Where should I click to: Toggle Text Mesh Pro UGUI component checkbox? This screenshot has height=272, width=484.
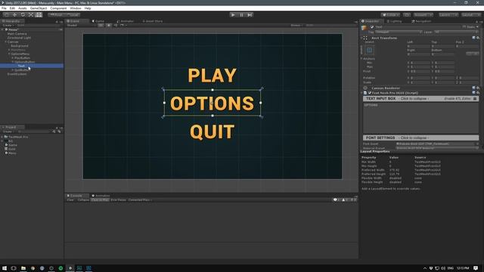click(370, 93)
